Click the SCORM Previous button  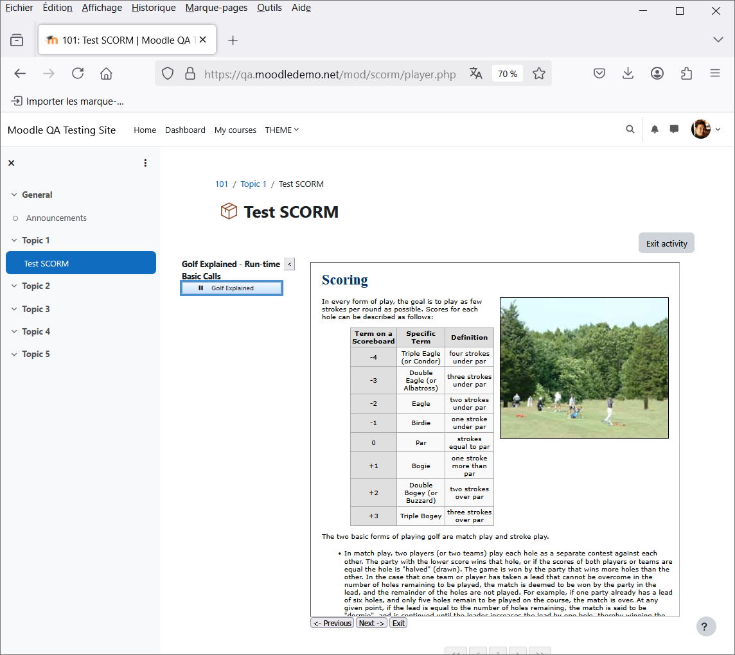332,623
